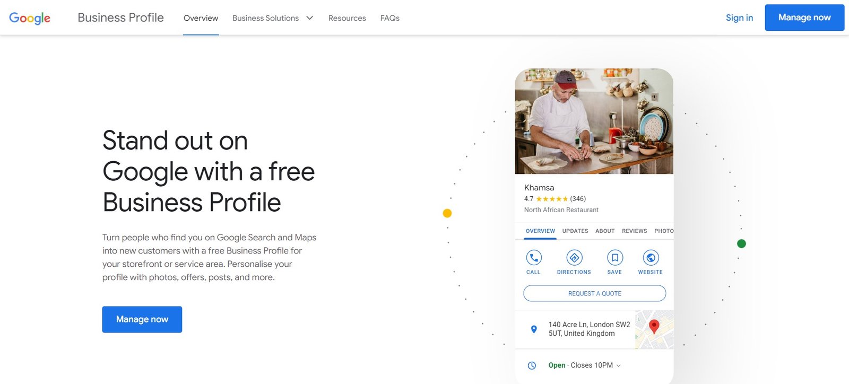Screen dimensions: 849x384
Task: Click the blue location pin icon
Action: pos(534,329)
